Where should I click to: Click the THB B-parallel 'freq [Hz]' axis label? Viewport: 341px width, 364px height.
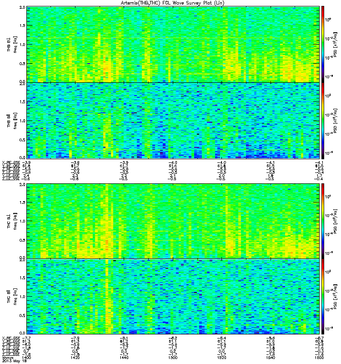[15, 121]
